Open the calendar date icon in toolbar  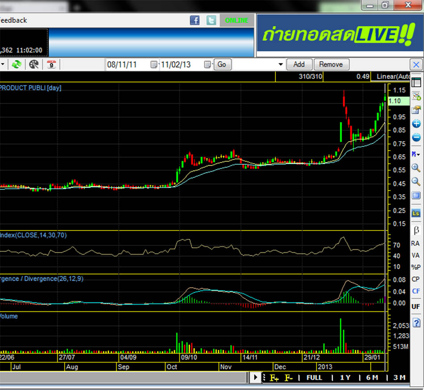pyautogui.click(x=51, y=64)
